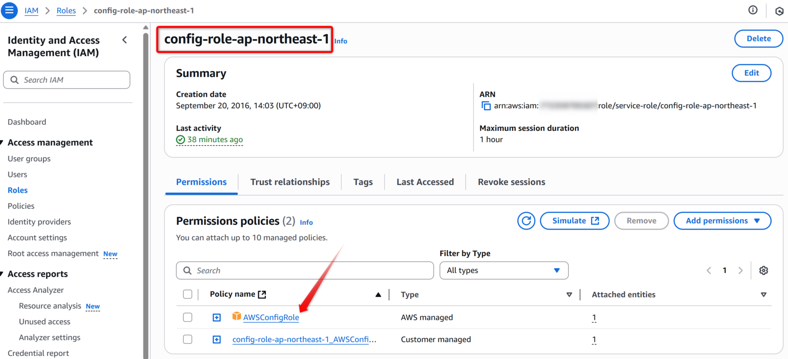The height and width of the screenshot is (359, 788).
Task: Copy the role ARN with the copy icon
Action: click(486, 106)
